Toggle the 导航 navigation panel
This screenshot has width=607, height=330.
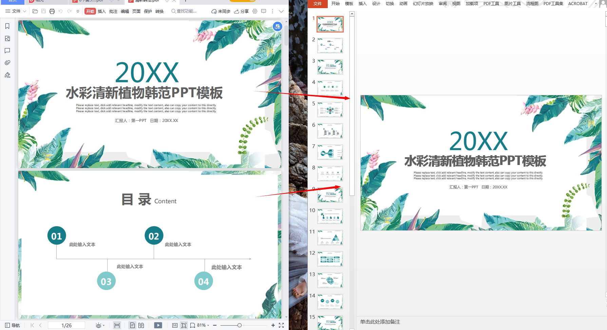click(12, 325)
